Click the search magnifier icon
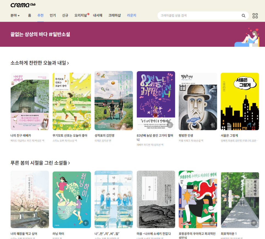The image size is (265, 239). (x=243, y=16)
